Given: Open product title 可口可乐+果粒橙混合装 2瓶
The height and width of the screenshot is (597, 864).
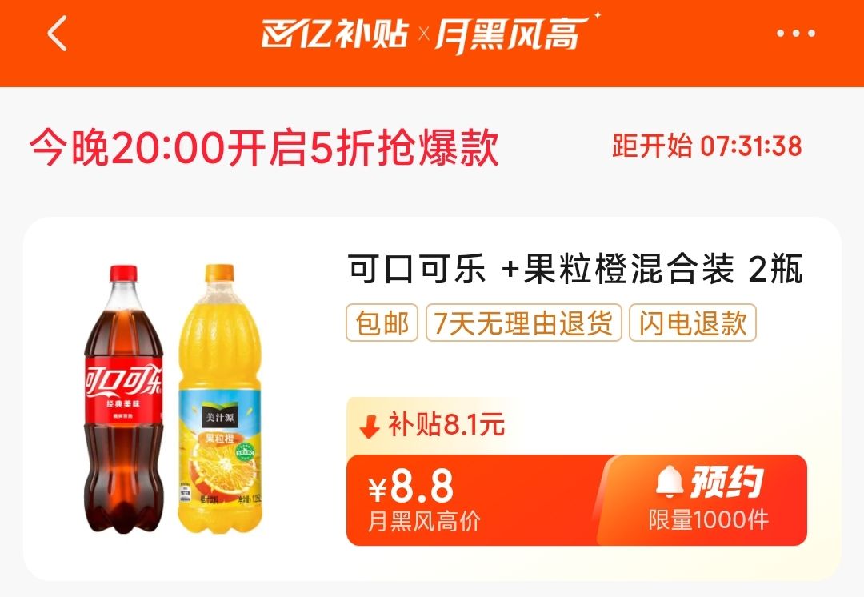Looking at the screenshot, I should pos(574,269).
